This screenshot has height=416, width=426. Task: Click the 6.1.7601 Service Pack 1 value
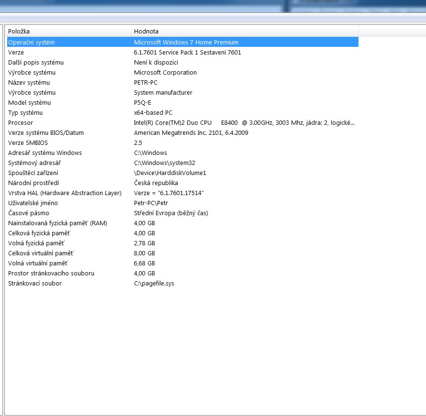pos(188,53)
